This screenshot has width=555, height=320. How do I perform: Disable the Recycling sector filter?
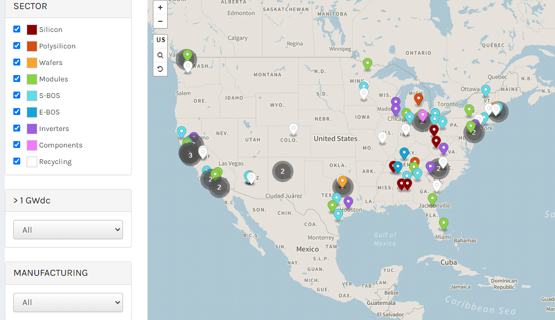pos(17,161)
